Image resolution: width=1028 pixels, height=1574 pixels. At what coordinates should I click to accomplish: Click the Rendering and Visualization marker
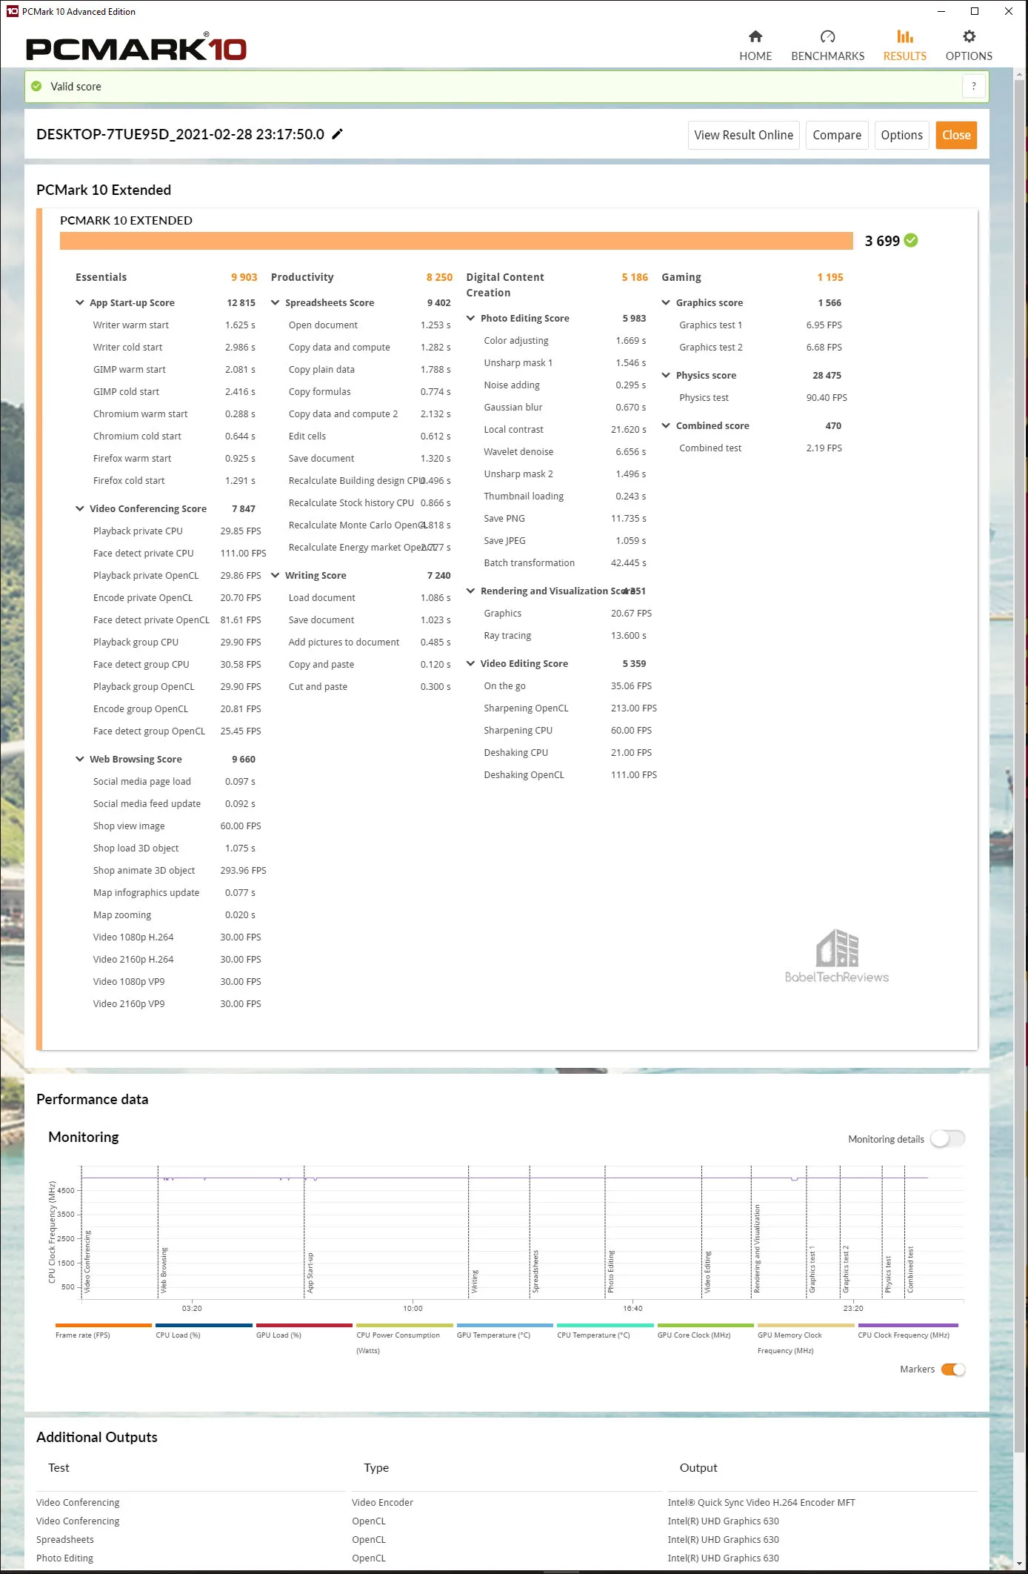point(757,1249)
